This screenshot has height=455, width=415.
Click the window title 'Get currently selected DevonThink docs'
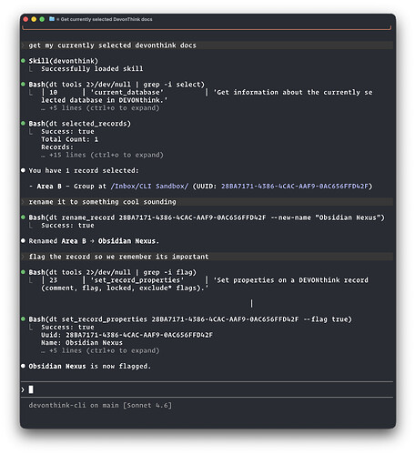[106, 19]
